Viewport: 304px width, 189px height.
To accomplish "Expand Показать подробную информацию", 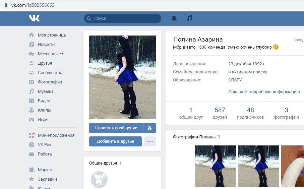I will [x=264, y=91].
